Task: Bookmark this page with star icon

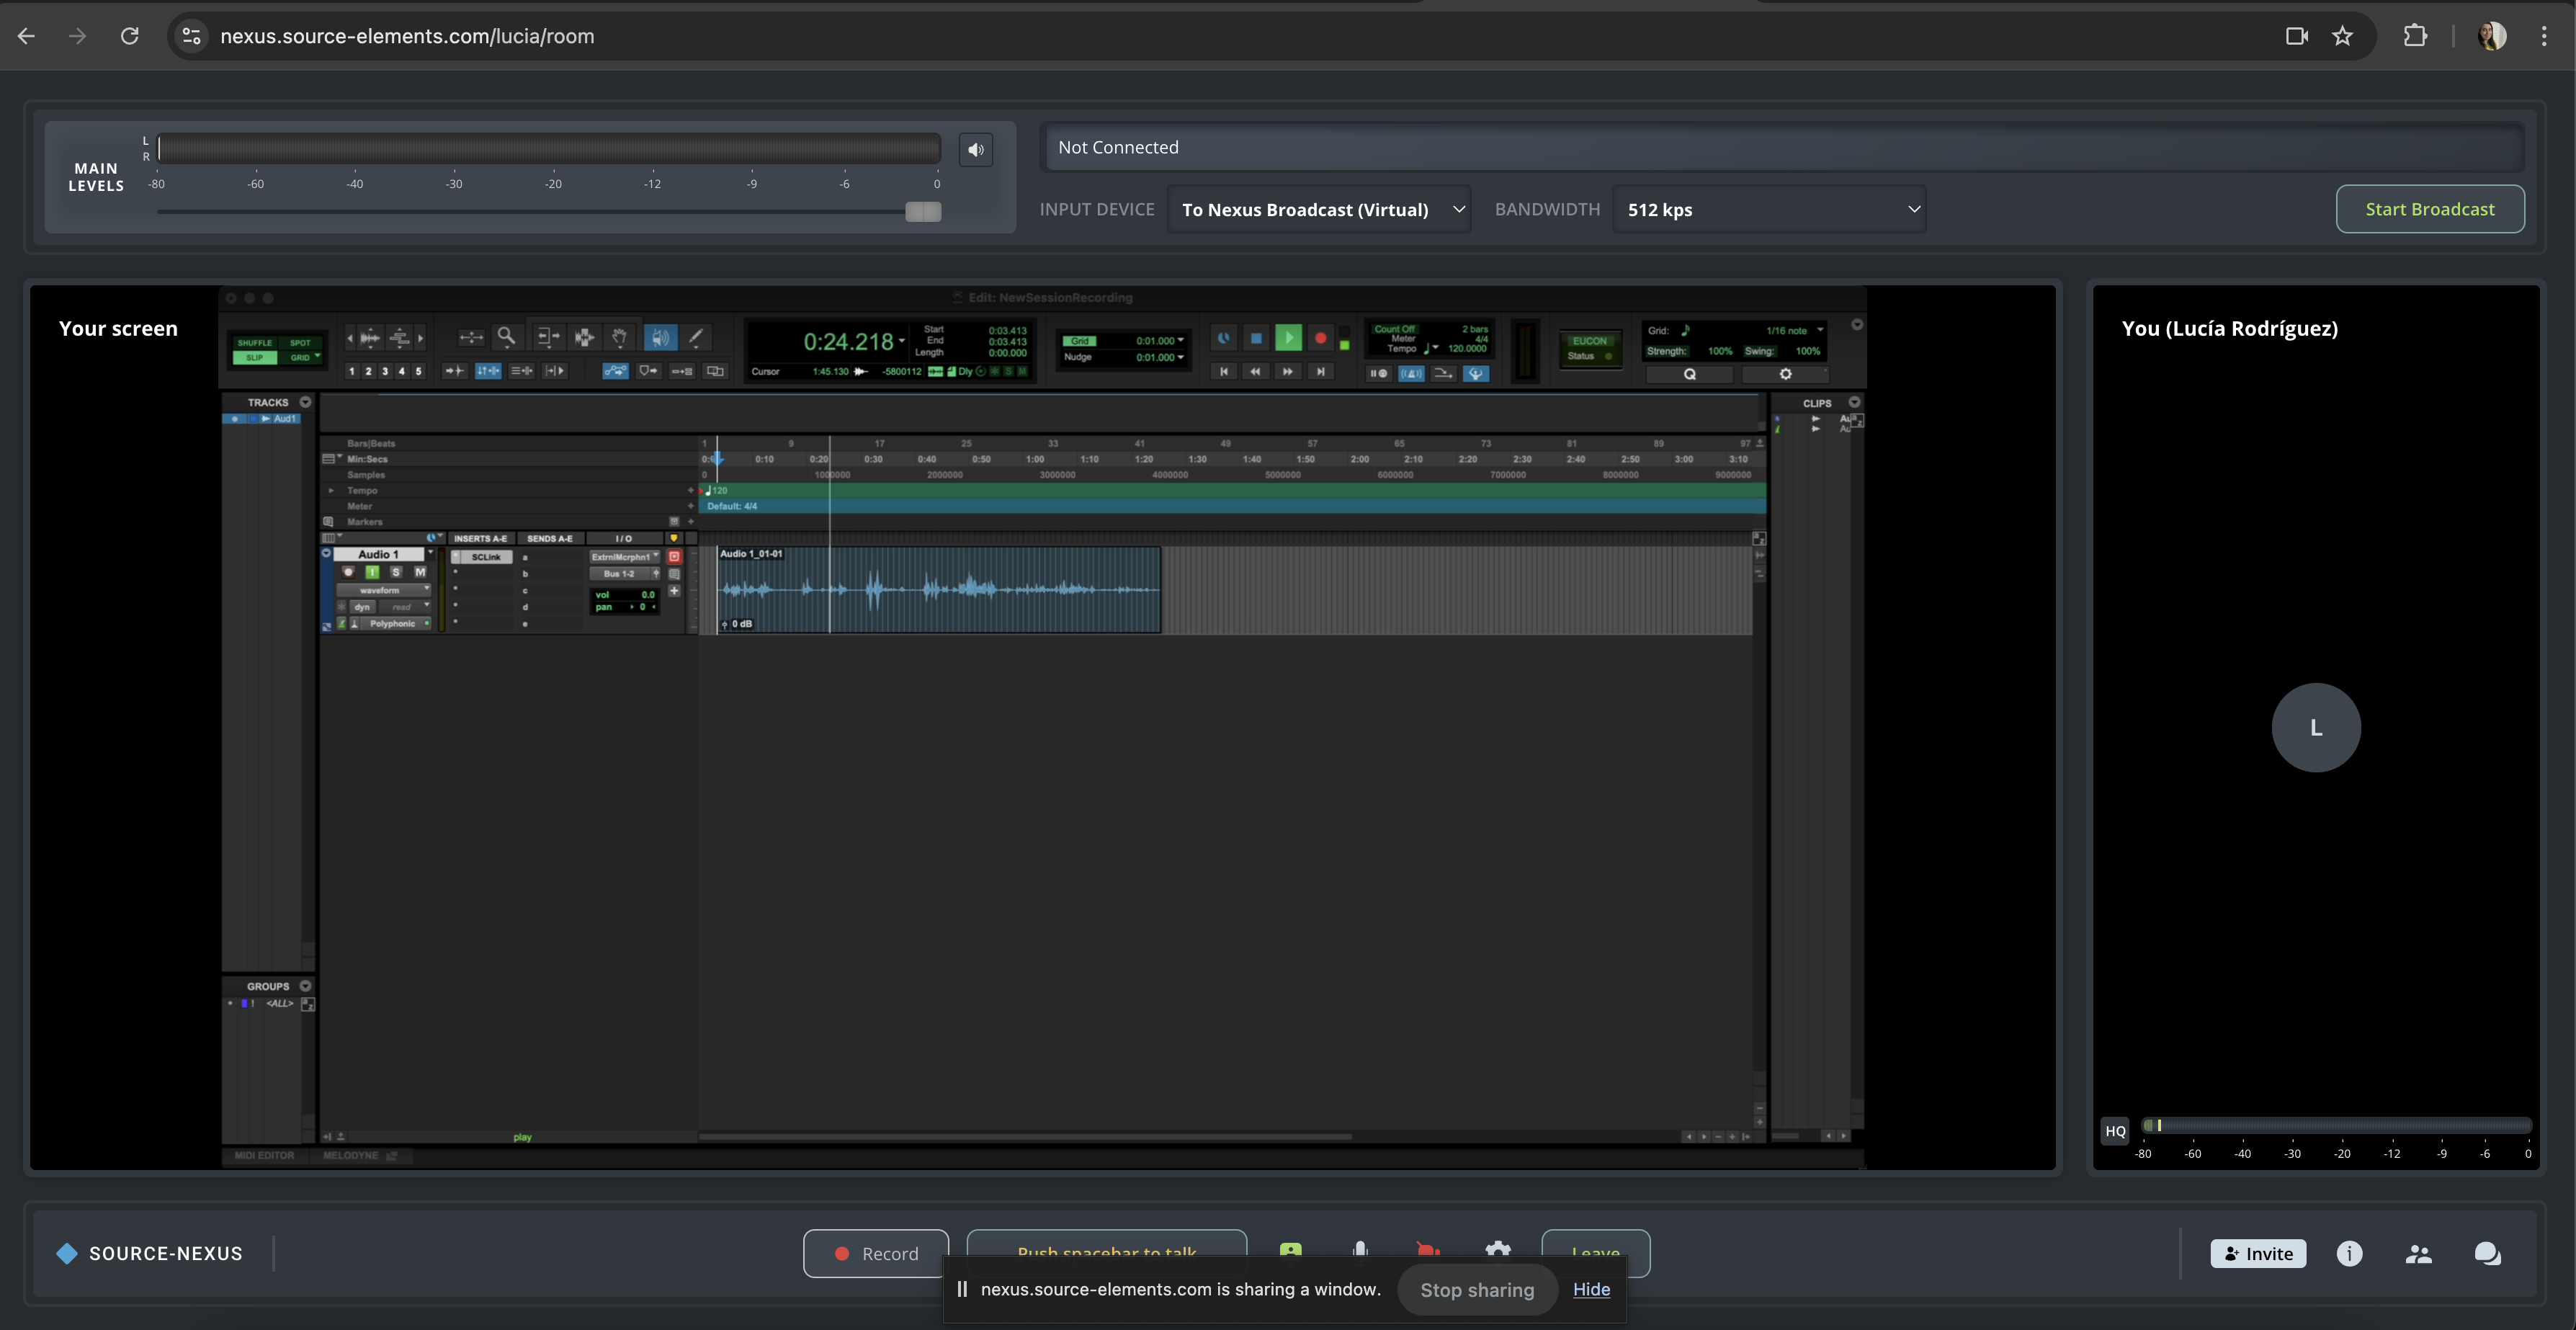Action: click(2342, 36)
